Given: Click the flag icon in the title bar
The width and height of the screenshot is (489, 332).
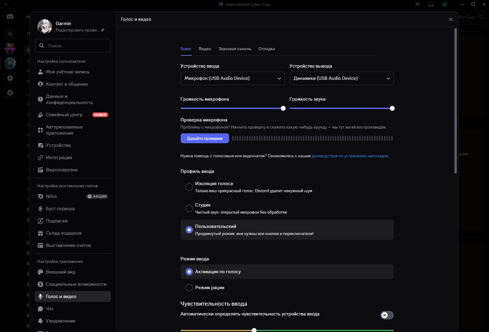Looking at the screenshot, I should pyautogui.click(x=418, y=4).
